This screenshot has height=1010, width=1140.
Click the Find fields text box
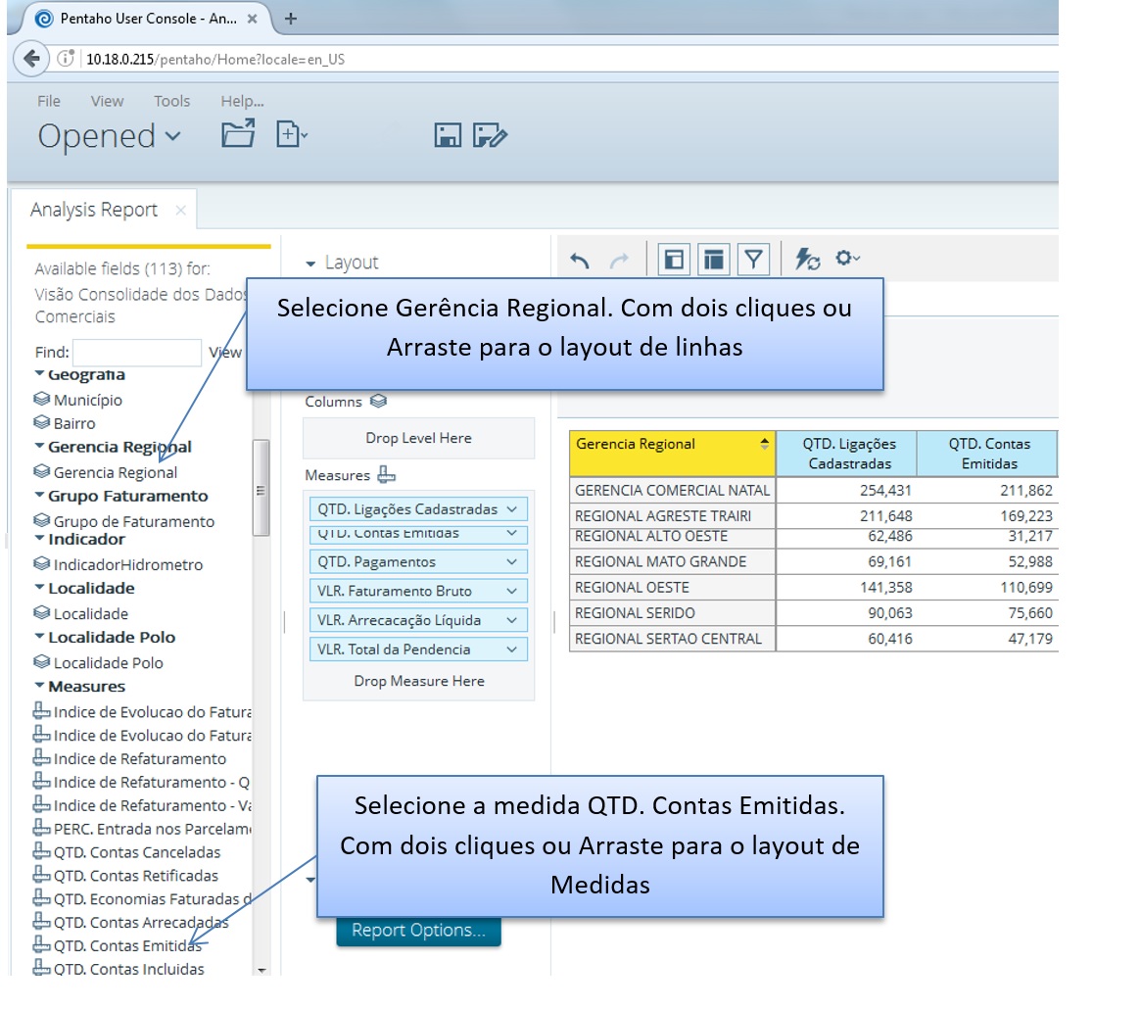pyautogui.click(x=137, y=353)
